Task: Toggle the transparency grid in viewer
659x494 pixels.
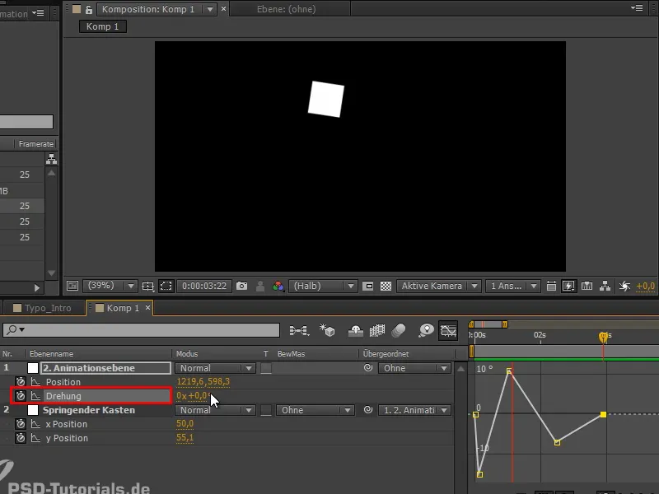Action: (386, 287)
